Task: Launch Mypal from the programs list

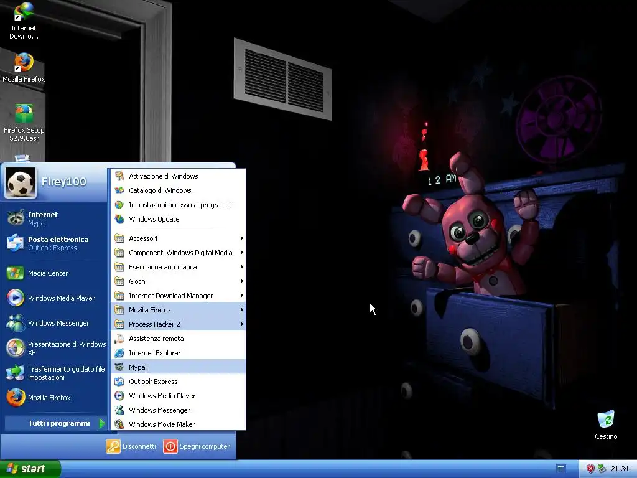Action: point(179,367)
